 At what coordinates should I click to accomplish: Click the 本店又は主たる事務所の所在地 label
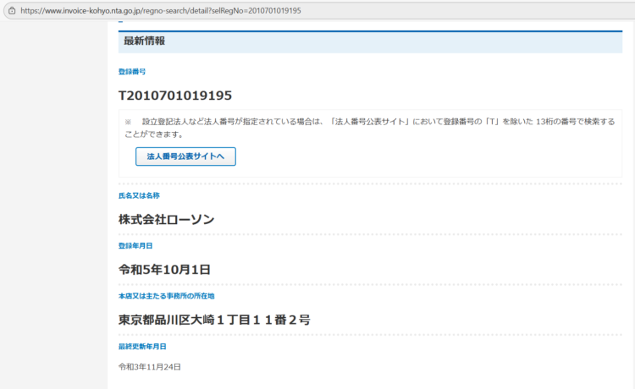click(x=167, y=296)
